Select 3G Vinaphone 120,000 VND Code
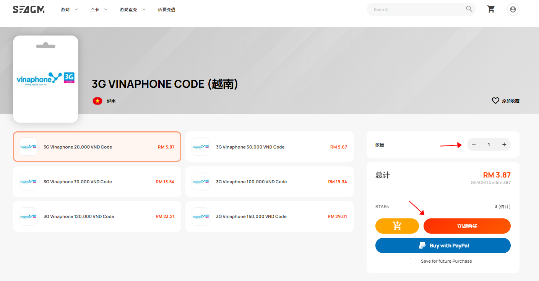The height and width of the screenshot is (281, 539). (97, 216)
